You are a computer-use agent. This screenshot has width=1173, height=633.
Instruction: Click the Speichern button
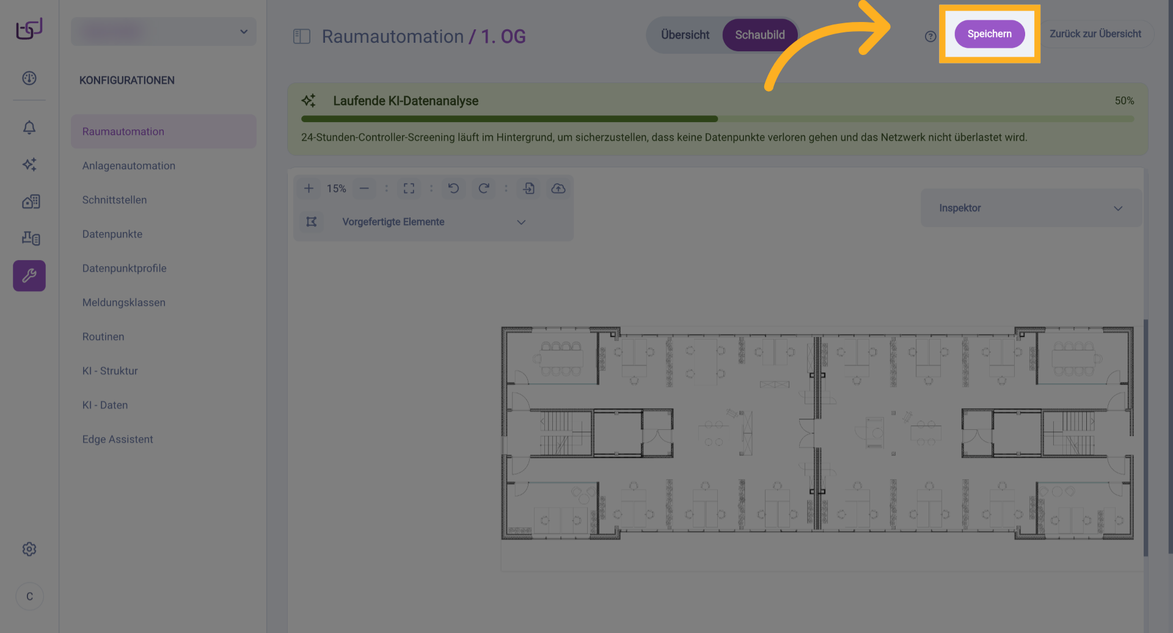[989, 34]
